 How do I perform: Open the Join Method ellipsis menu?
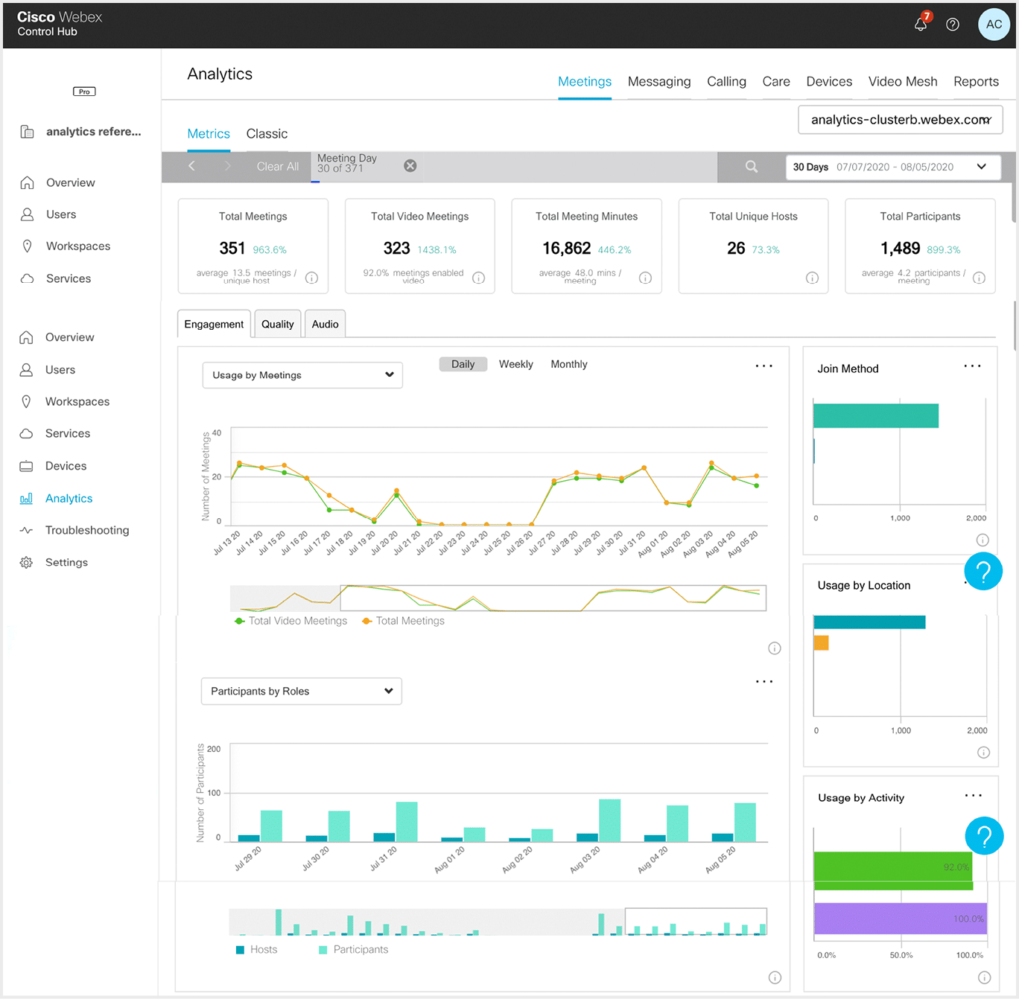pyautogui.click(x=972, y=366)
